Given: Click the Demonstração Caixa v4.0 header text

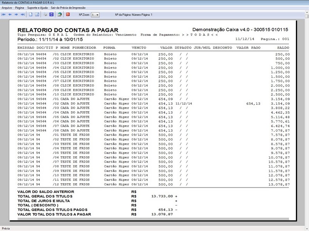Looking at the screenshot, I should click(x=240, y=30).
